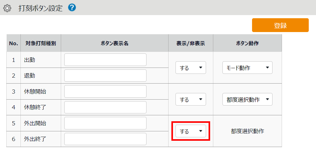Click the 出勤 button display name field
This screenshot has height=153, width=316.
tap(105, 60)
